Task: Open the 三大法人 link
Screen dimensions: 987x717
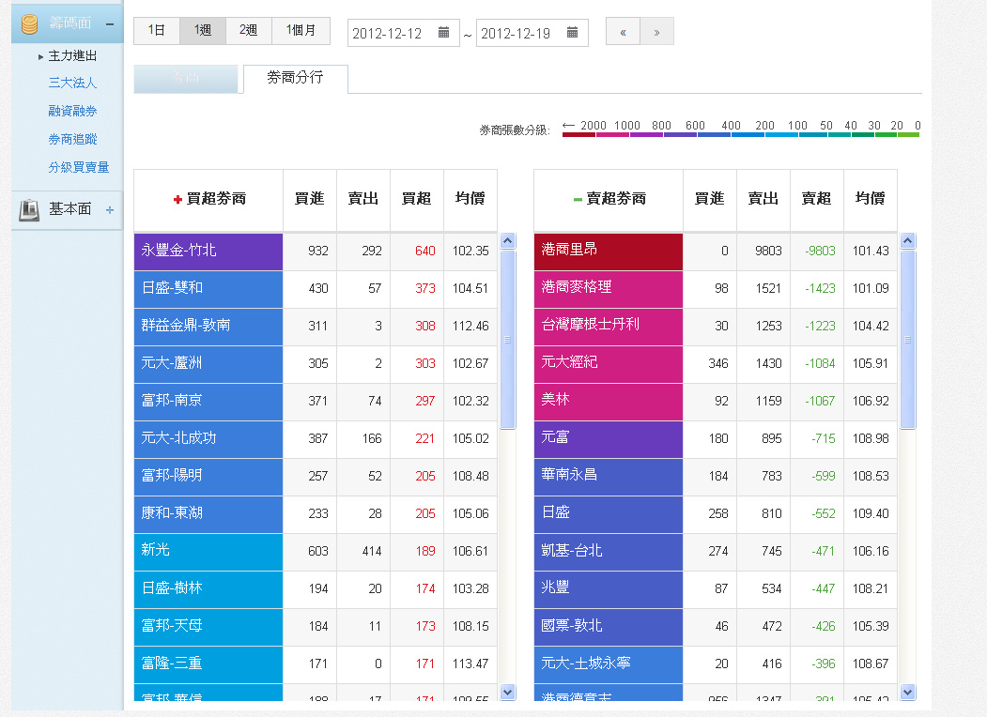Action: (x=72, y=83)
